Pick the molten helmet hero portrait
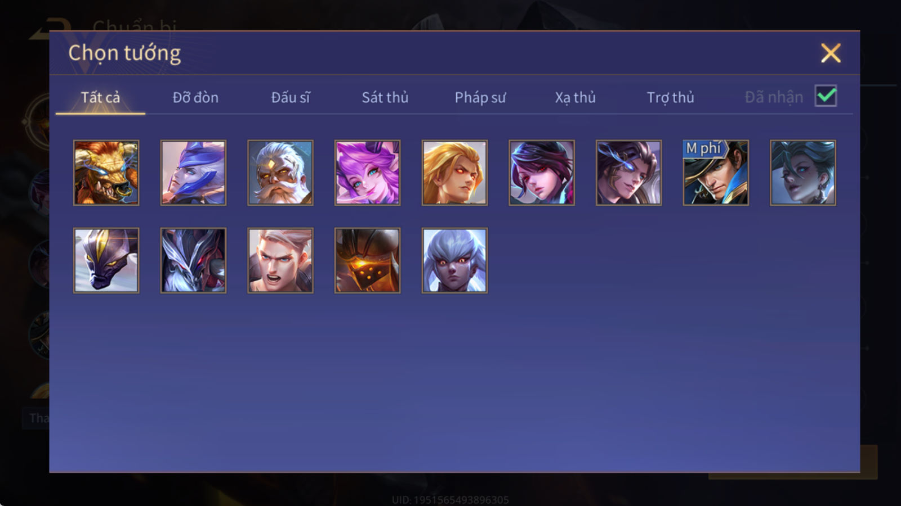This screenshot has width=901, height=506. 367,260
